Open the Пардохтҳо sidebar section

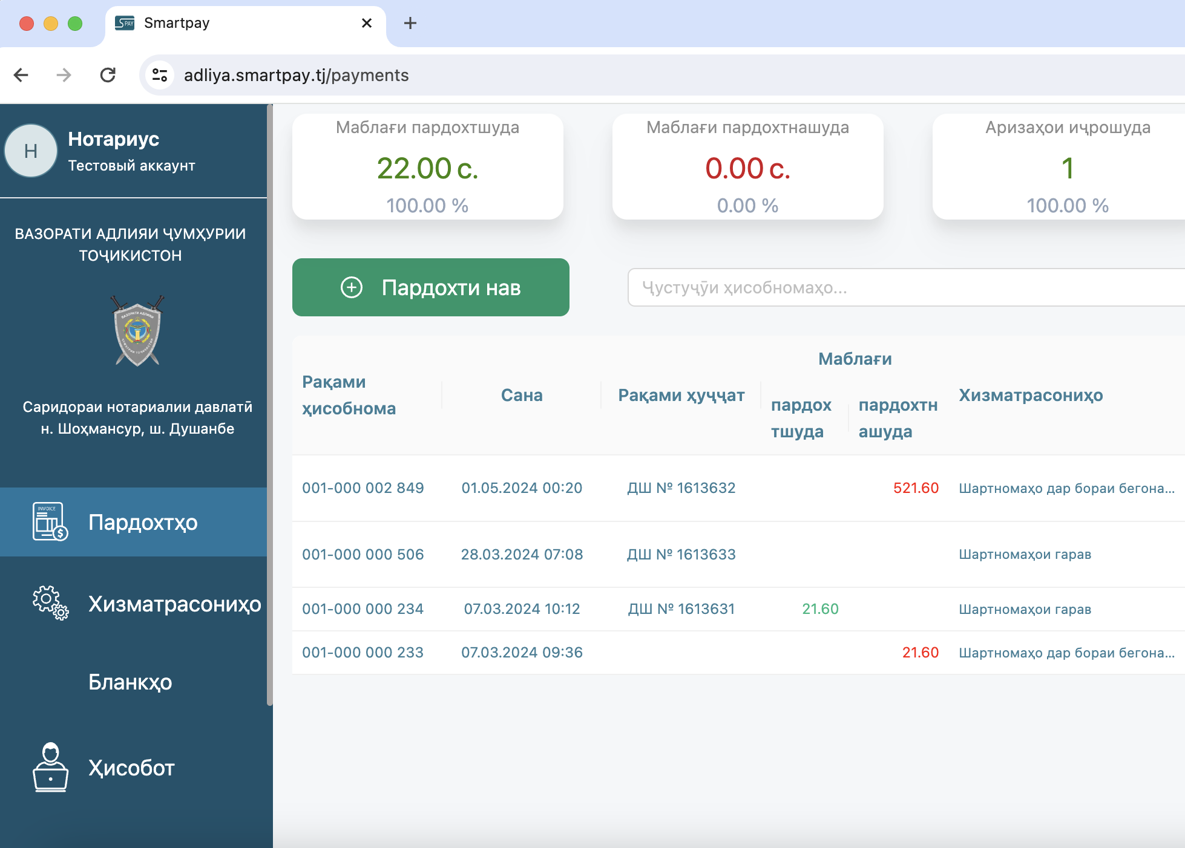pyautogui.click(x=133, y=522)
